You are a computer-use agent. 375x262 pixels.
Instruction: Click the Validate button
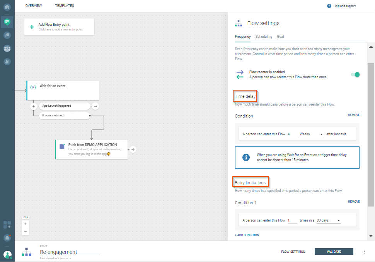[334, 252]
